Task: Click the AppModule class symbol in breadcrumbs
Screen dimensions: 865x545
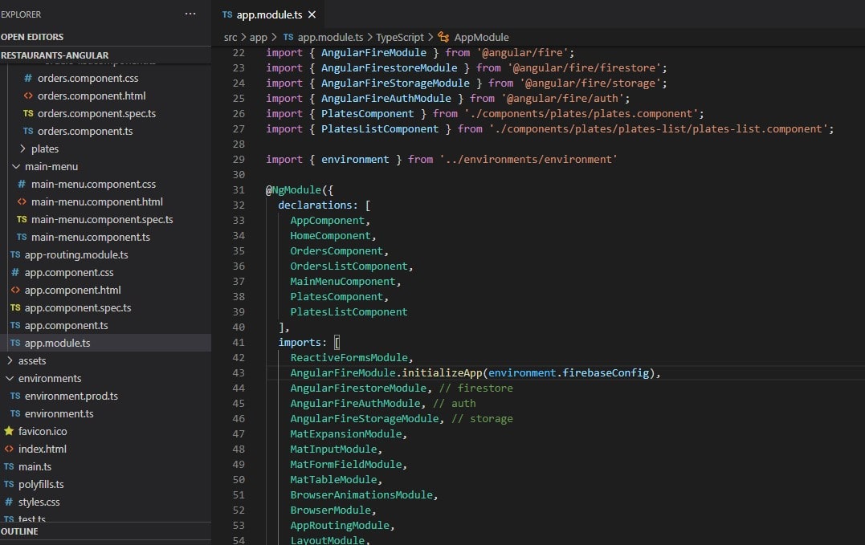Action: 480,37
